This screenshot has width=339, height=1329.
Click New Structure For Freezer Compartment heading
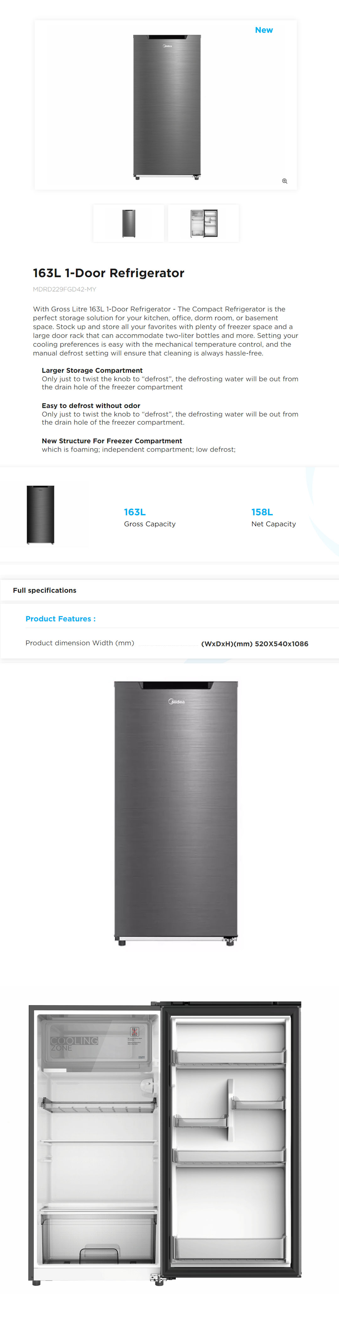pyautogui.click(x=112, y=441)
